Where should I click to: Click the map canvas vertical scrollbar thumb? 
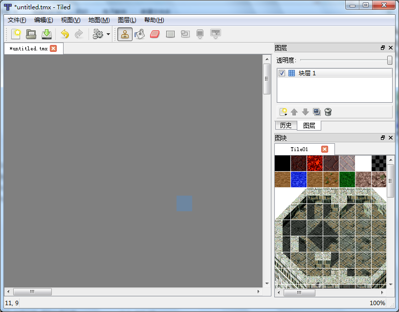point(266,79)
